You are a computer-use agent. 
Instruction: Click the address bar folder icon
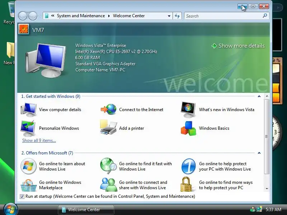[47, 16]
